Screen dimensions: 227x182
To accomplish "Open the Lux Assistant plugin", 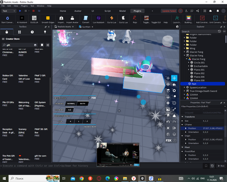I will click(x=99, y=20).
